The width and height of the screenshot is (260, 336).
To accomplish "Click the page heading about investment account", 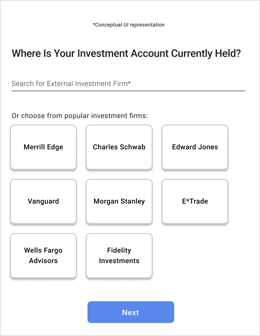I will [126, 54].
